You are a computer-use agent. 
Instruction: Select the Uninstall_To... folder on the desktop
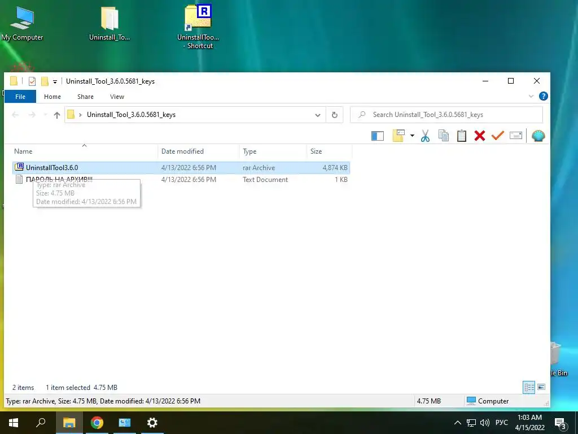pos(110,23)
